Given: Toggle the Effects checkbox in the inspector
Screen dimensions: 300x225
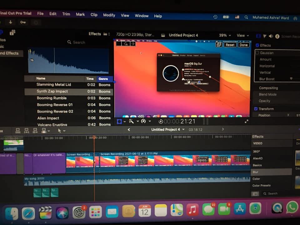Looking at the screenshot, I should click(257, 45).
